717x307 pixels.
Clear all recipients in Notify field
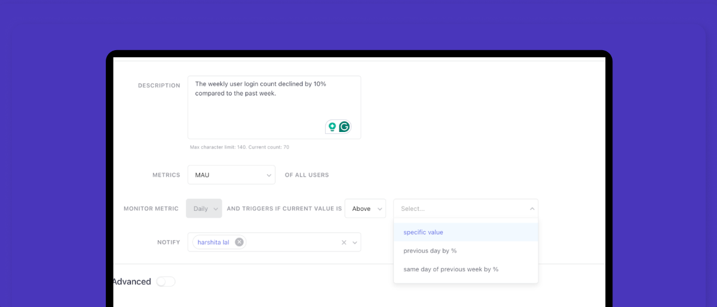[344, 242]
